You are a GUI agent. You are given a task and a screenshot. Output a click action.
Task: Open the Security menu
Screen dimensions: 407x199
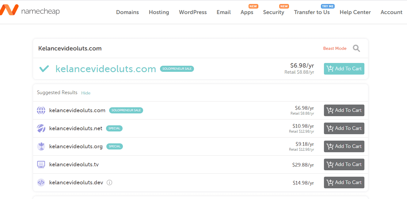point(273,12)
